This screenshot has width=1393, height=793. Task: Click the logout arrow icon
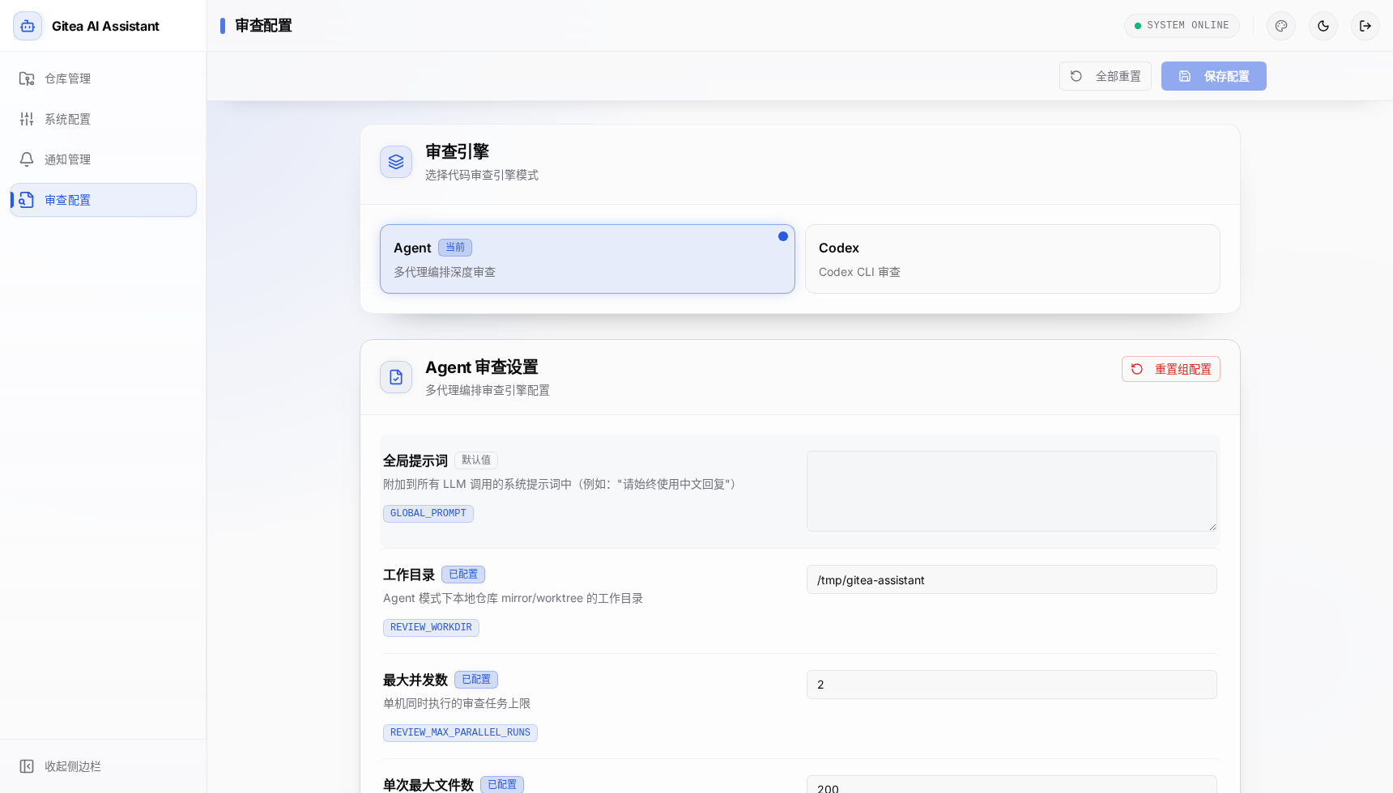tap(1365, 26)
